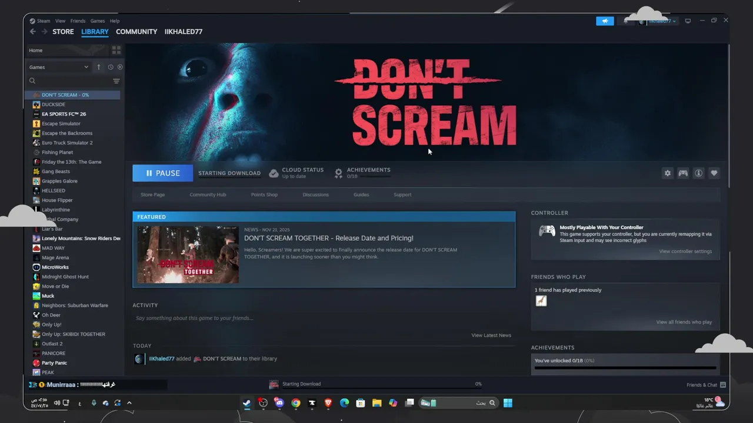753x423 pixels.
Task: Switch to Big Picture mode monitor icon
Action: coord(688,21)
